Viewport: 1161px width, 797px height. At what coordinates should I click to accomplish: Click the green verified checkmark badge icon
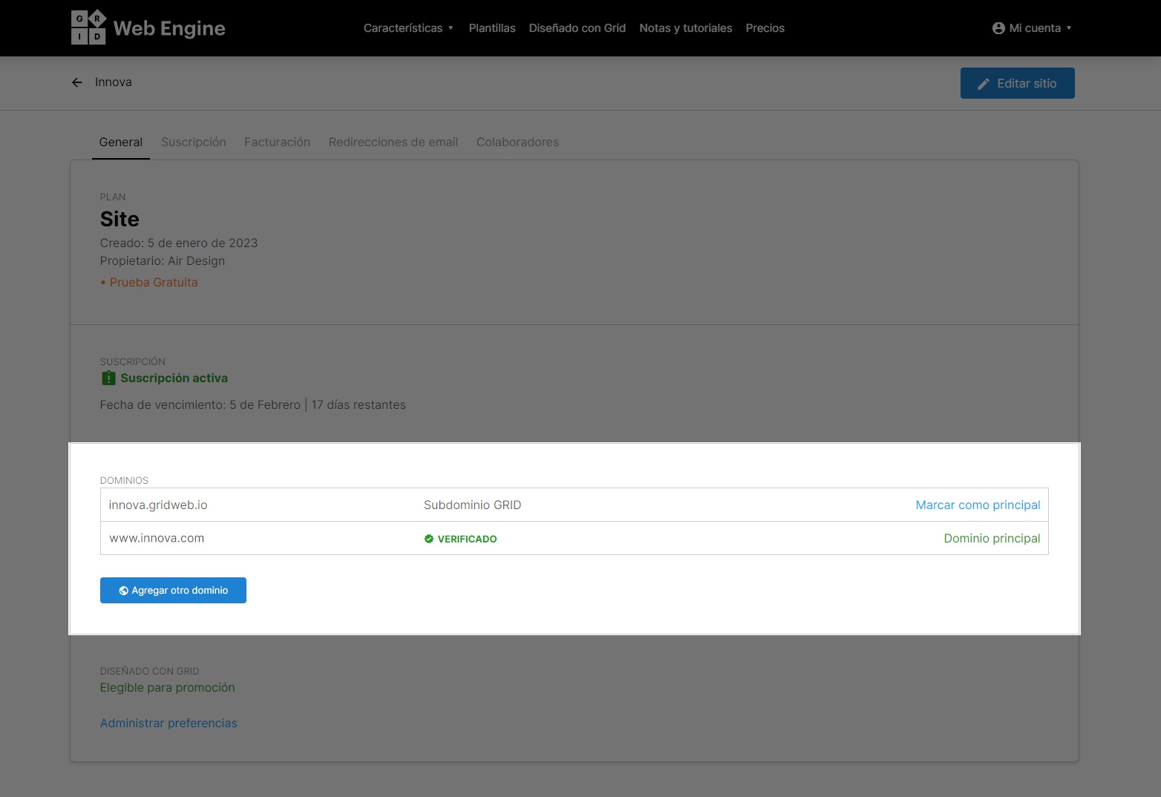[429, 539]
